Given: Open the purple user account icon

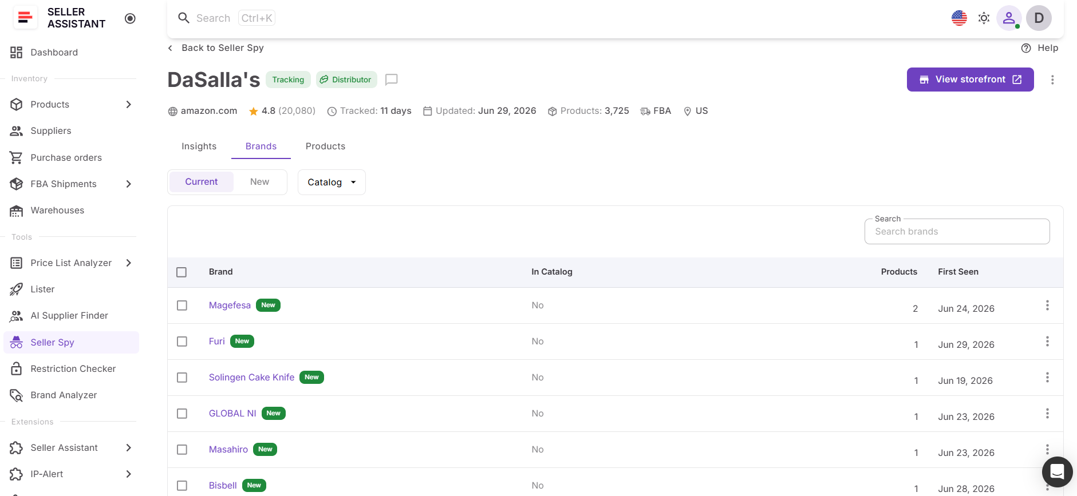Looking at the screenshot, I should click(x=1009, y=18).
